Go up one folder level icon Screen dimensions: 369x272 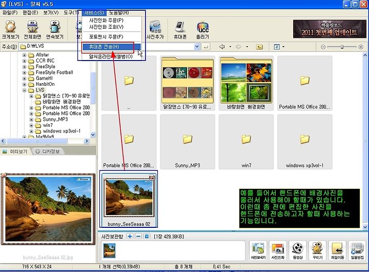pyautogui.click(x=259, y=47)
